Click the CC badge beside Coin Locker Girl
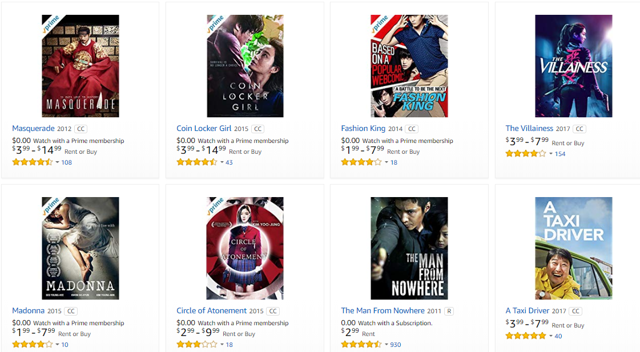Viewport: 640px width, 352px height. pos(257,129)
